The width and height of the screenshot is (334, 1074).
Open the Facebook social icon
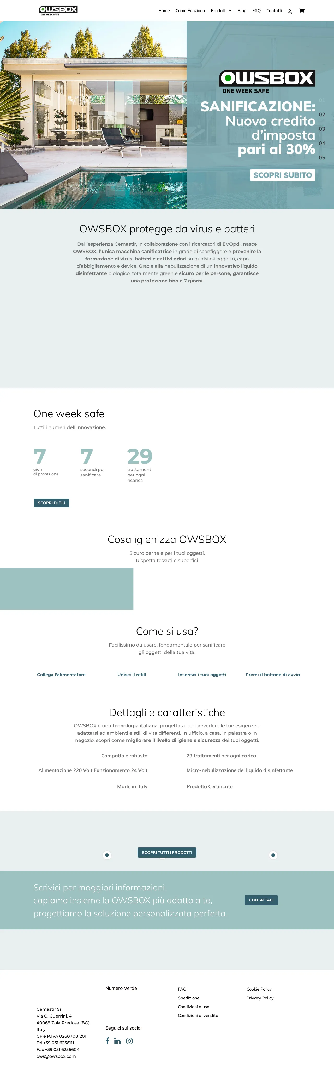pyautogui.click(x=107, y=1041)
